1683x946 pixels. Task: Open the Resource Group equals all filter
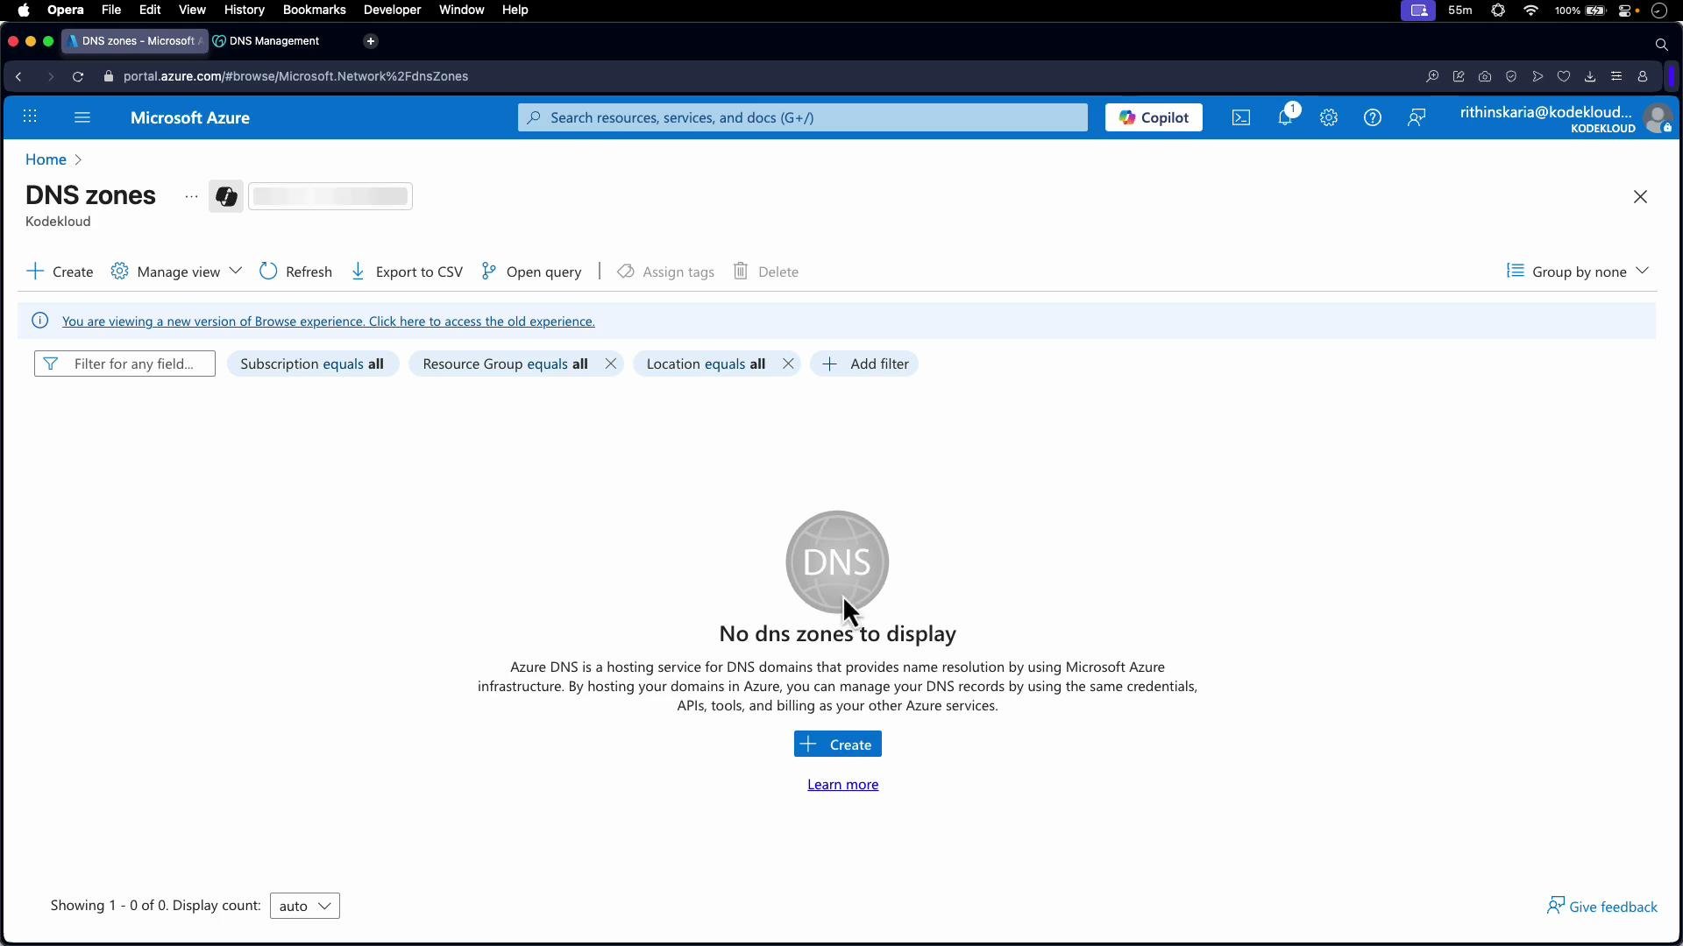505,364
